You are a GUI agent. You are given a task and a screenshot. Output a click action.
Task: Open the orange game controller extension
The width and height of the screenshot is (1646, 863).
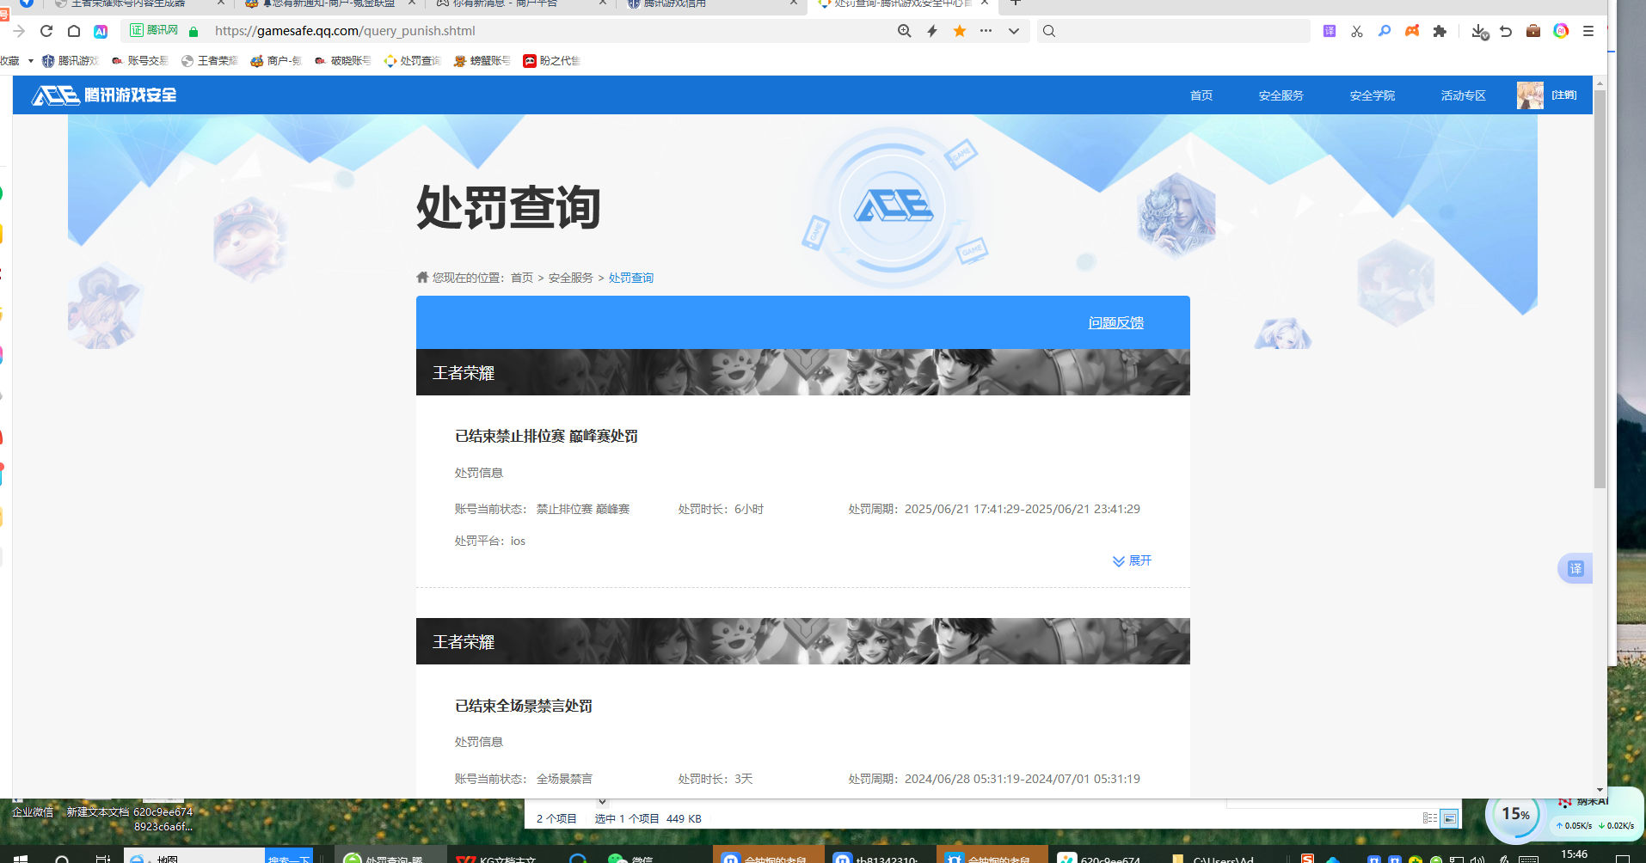pyautogui.click(x=1412, y=31)
